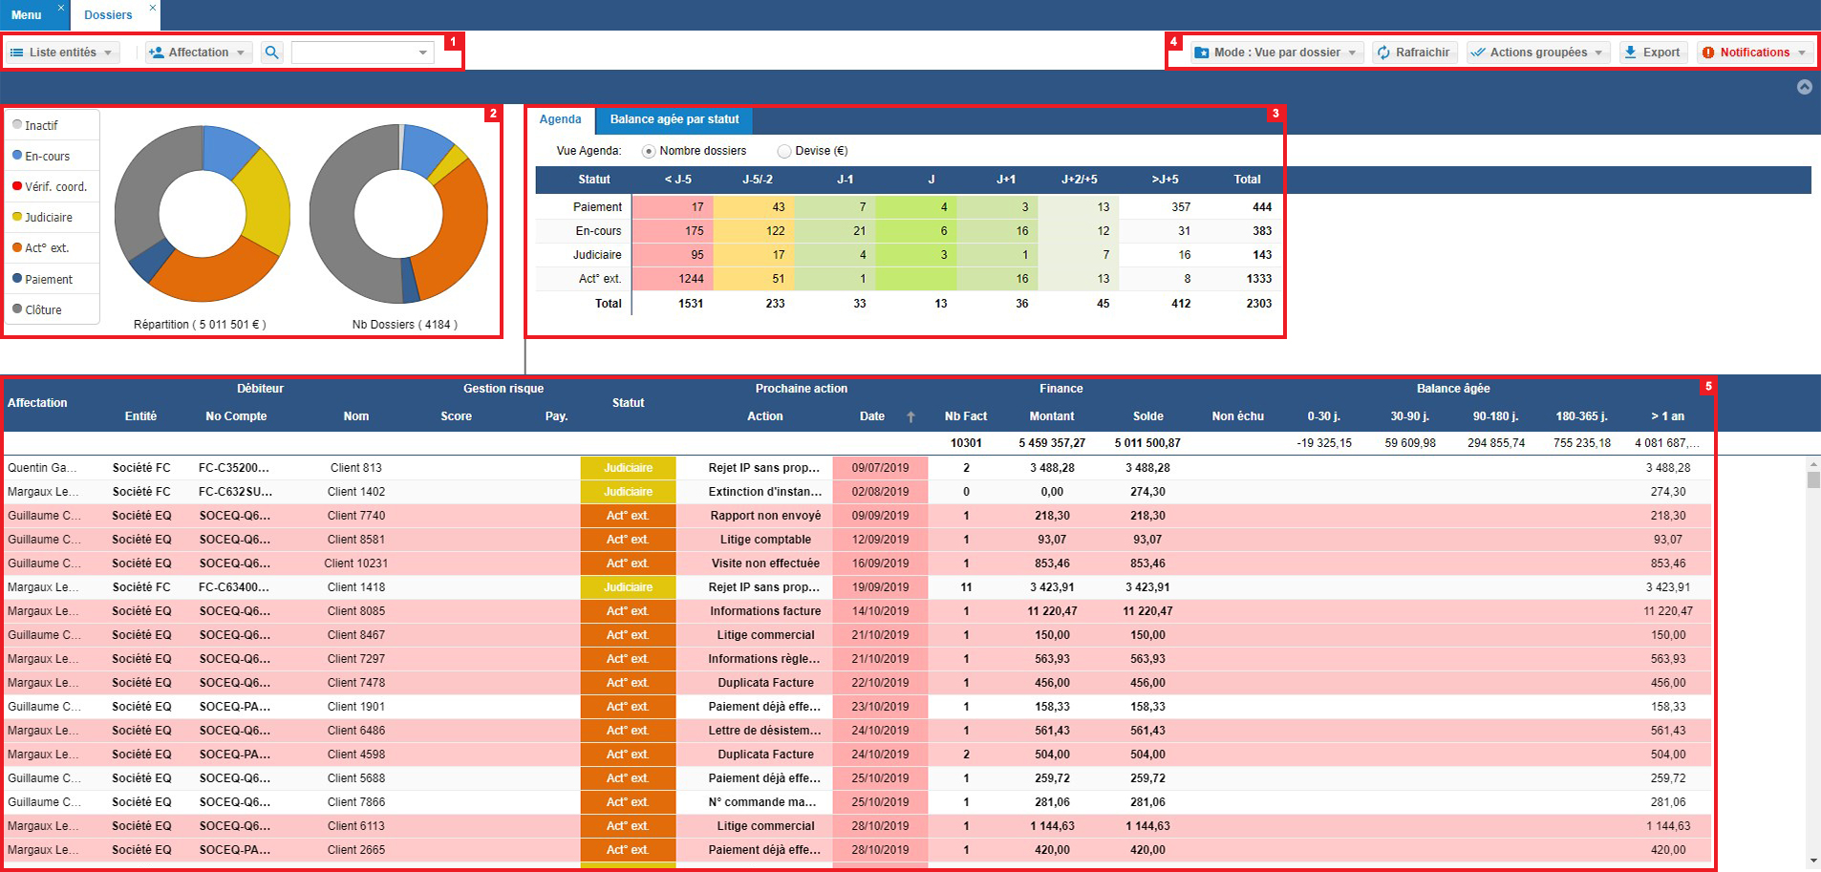Click the Export download icon
The width and height of the screenshot is (1821, 872).
(x=1630, y=53)
